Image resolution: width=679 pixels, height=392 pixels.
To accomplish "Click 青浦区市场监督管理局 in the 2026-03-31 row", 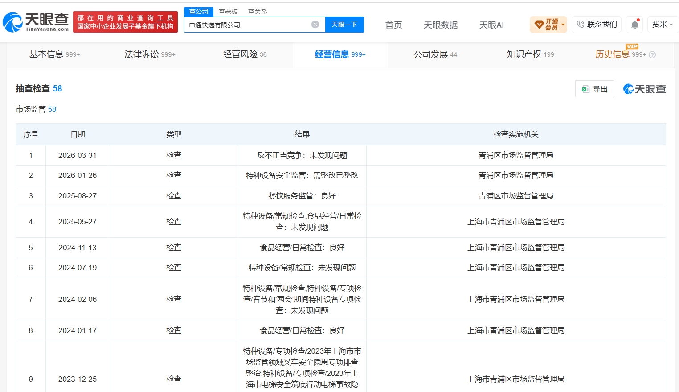I will coord(516,155).
